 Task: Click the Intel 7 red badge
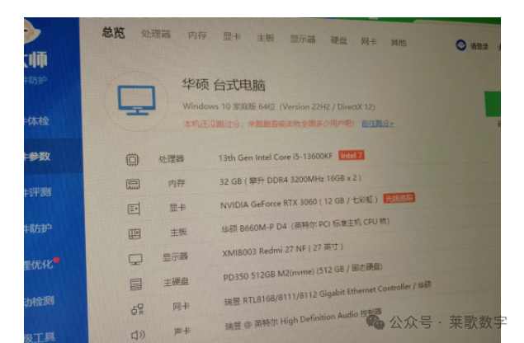coord(352,155)
